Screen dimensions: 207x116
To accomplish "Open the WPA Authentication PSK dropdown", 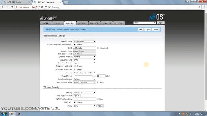I will [77, 96].
